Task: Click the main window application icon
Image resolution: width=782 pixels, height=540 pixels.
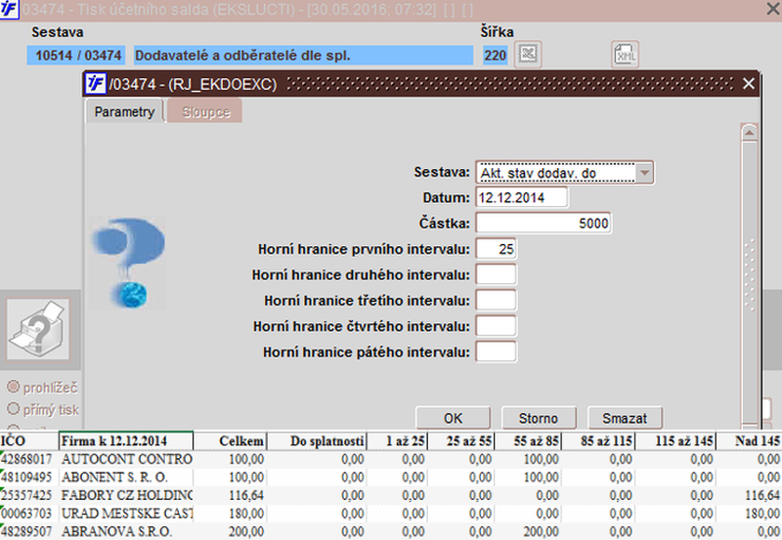Action: [x=9, y=9]
